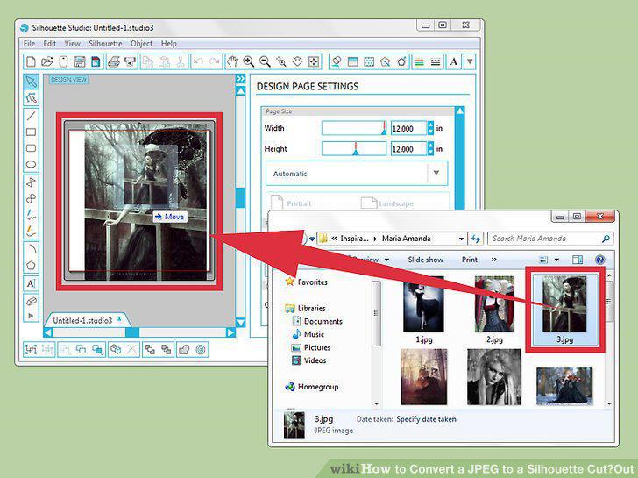Open the Help menu
The height and width of the screenshot is (478, 638).
(169, 44)
